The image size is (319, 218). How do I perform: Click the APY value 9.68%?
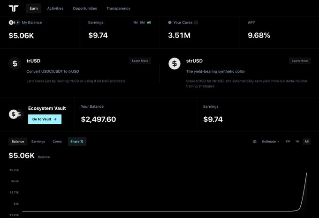pyautogui.click(x=259, y=35)
